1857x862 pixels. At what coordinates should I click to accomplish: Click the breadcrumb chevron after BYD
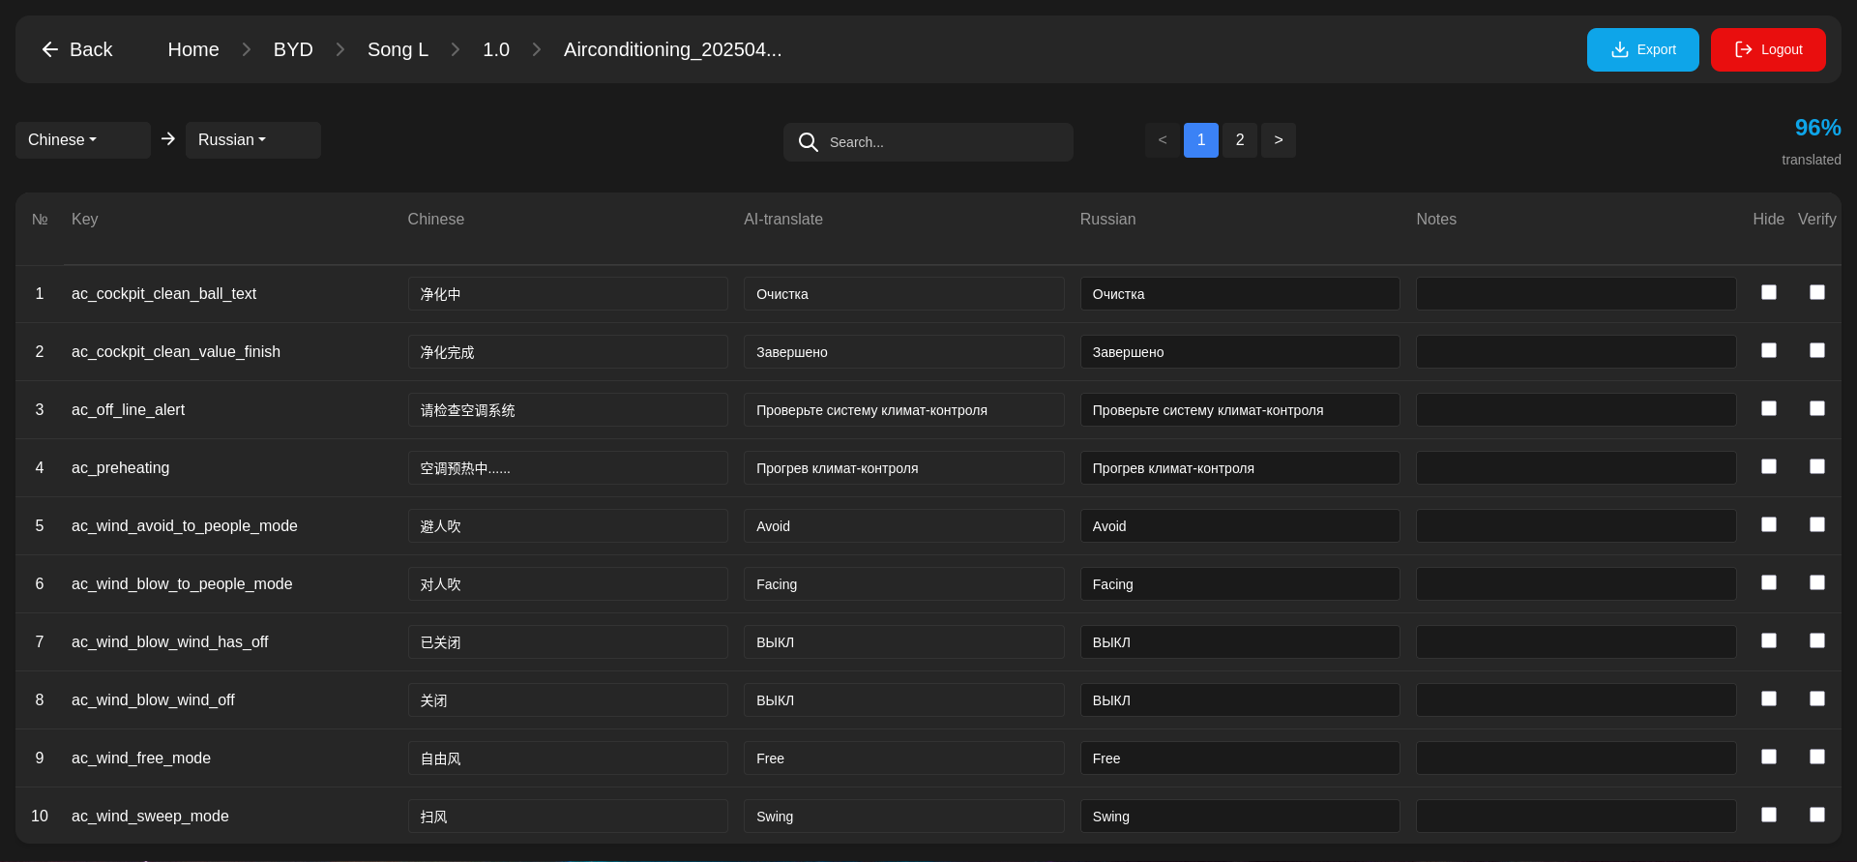pyautogui.click(x=340, y=49)
